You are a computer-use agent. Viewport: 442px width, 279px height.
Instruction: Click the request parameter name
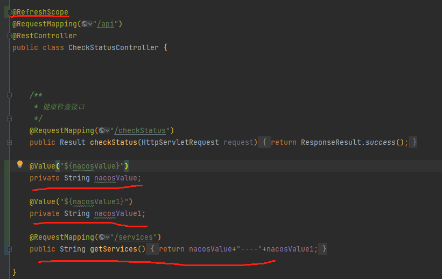tap(238, 142)
